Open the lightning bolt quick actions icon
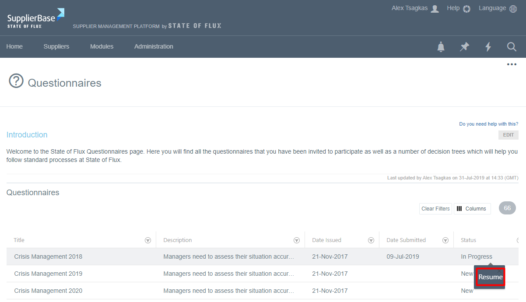This screenshot has width=526, height=302. 488,47
